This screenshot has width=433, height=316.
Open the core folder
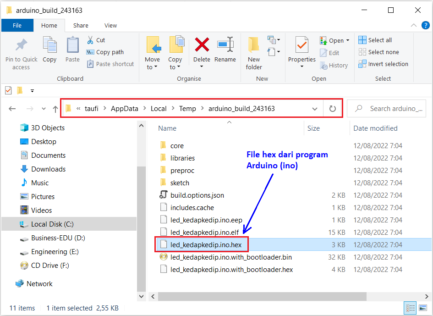(x=177, y=146)
